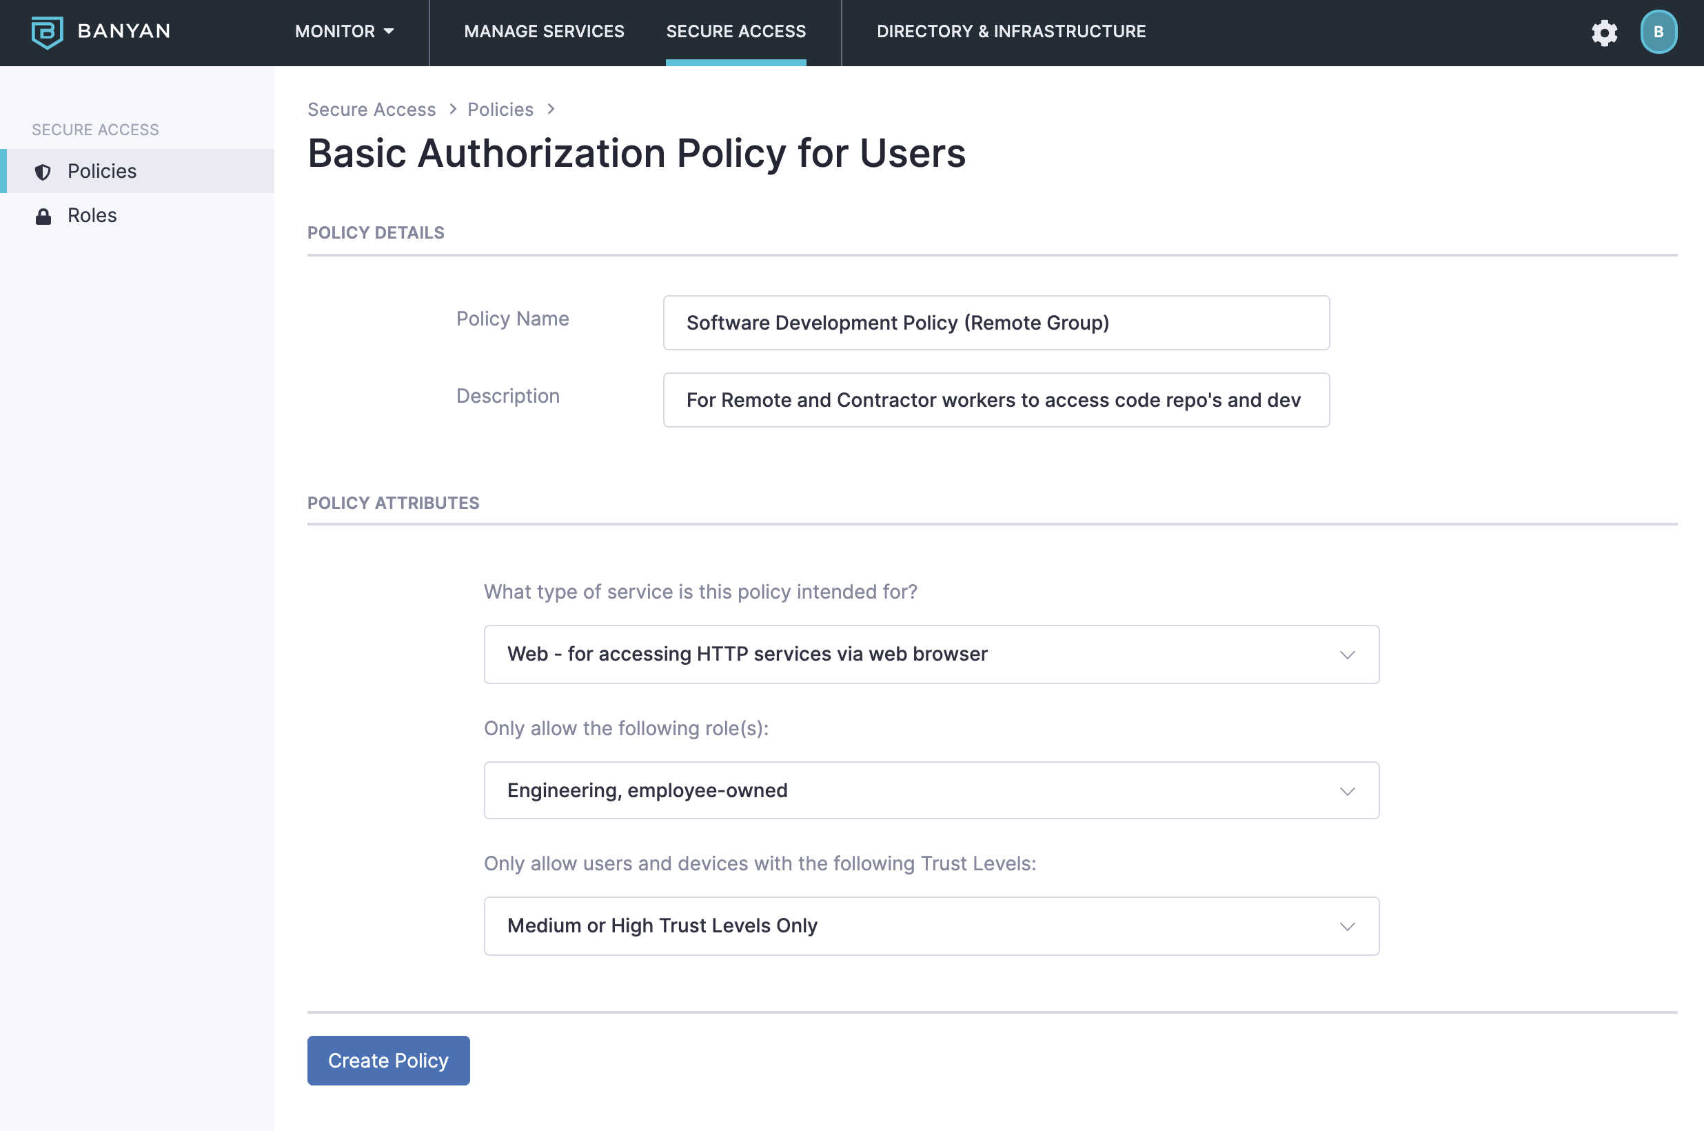Click the lock icon beside Roles
Viewport: 1704px width, 1131px height.
click(x=43, y=217)
